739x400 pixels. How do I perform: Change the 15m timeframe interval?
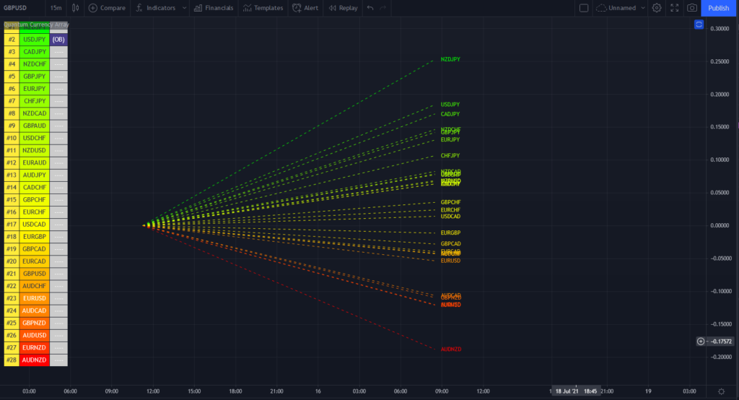click(56, 8)
